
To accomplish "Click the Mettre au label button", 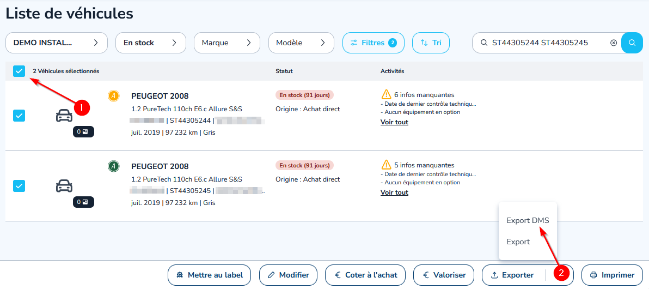I will [x=209, y=275].
